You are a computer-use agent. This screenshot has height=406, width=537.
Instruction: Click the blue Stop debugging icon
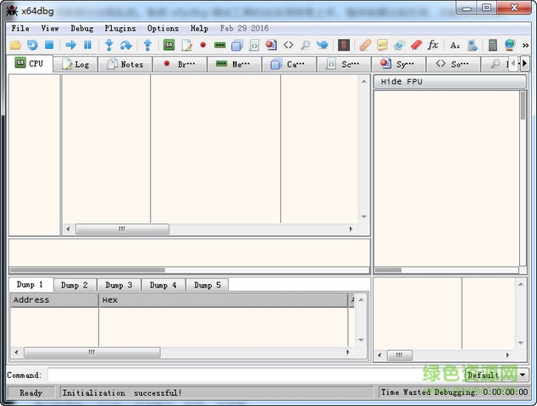point(49,45)
